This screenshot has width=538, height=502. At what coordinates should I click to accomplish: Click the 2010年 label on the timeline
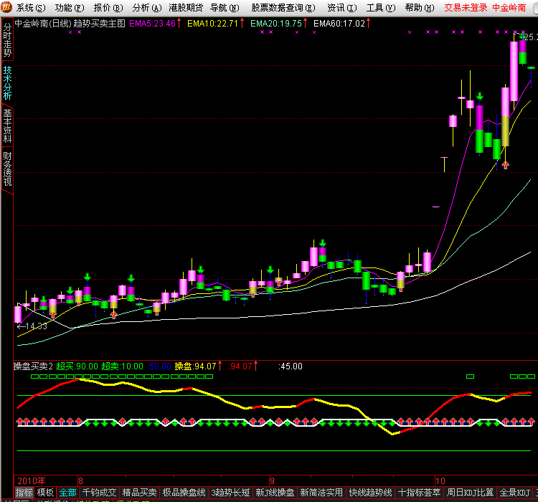(x=32, y=480)
